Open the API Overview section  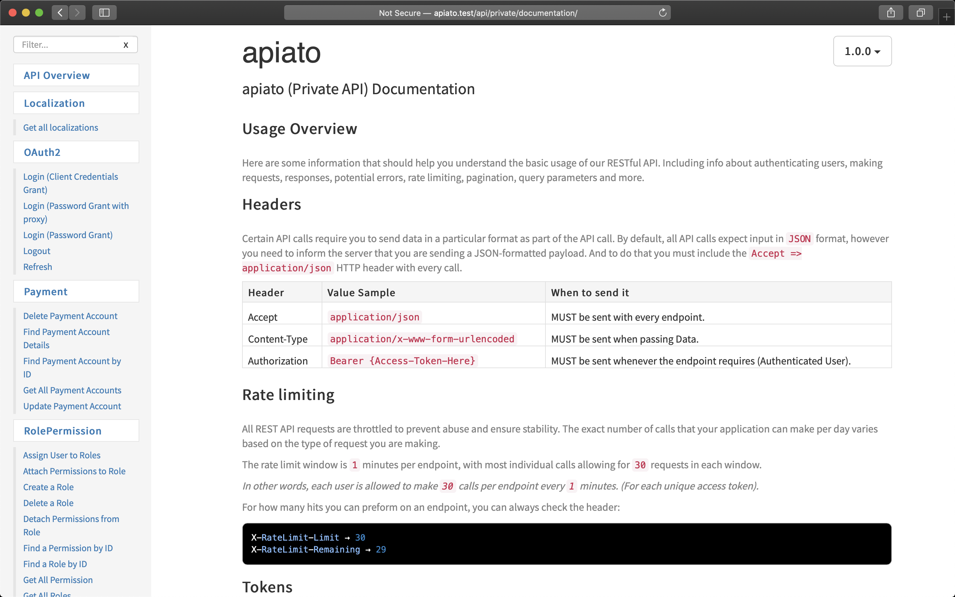click(x=57, y=75)
